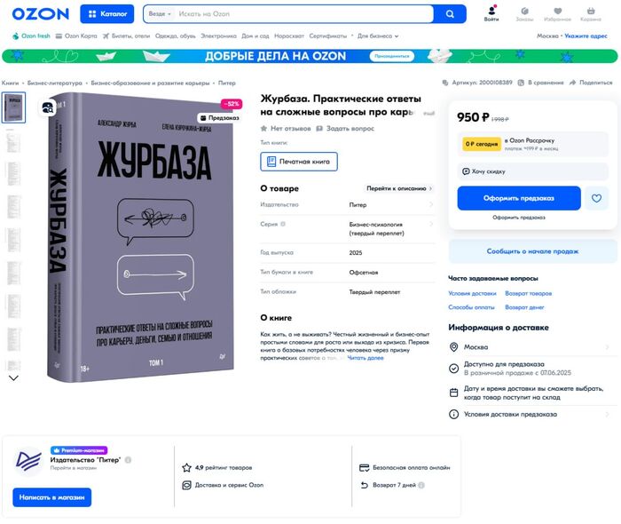Click the Каталог button
Viewport: 621px width, 524px height.
point(107,14)
